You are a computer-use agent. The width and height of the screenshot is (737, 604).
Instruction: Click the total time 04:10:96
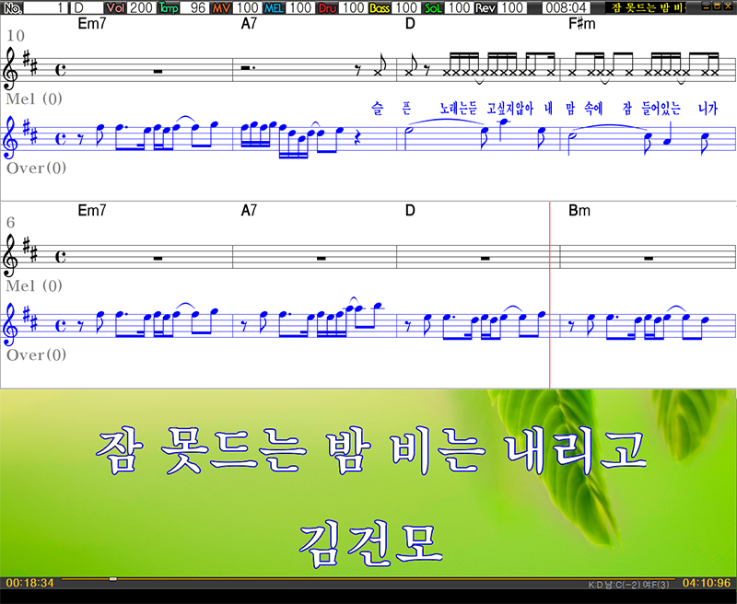point(707,583)
